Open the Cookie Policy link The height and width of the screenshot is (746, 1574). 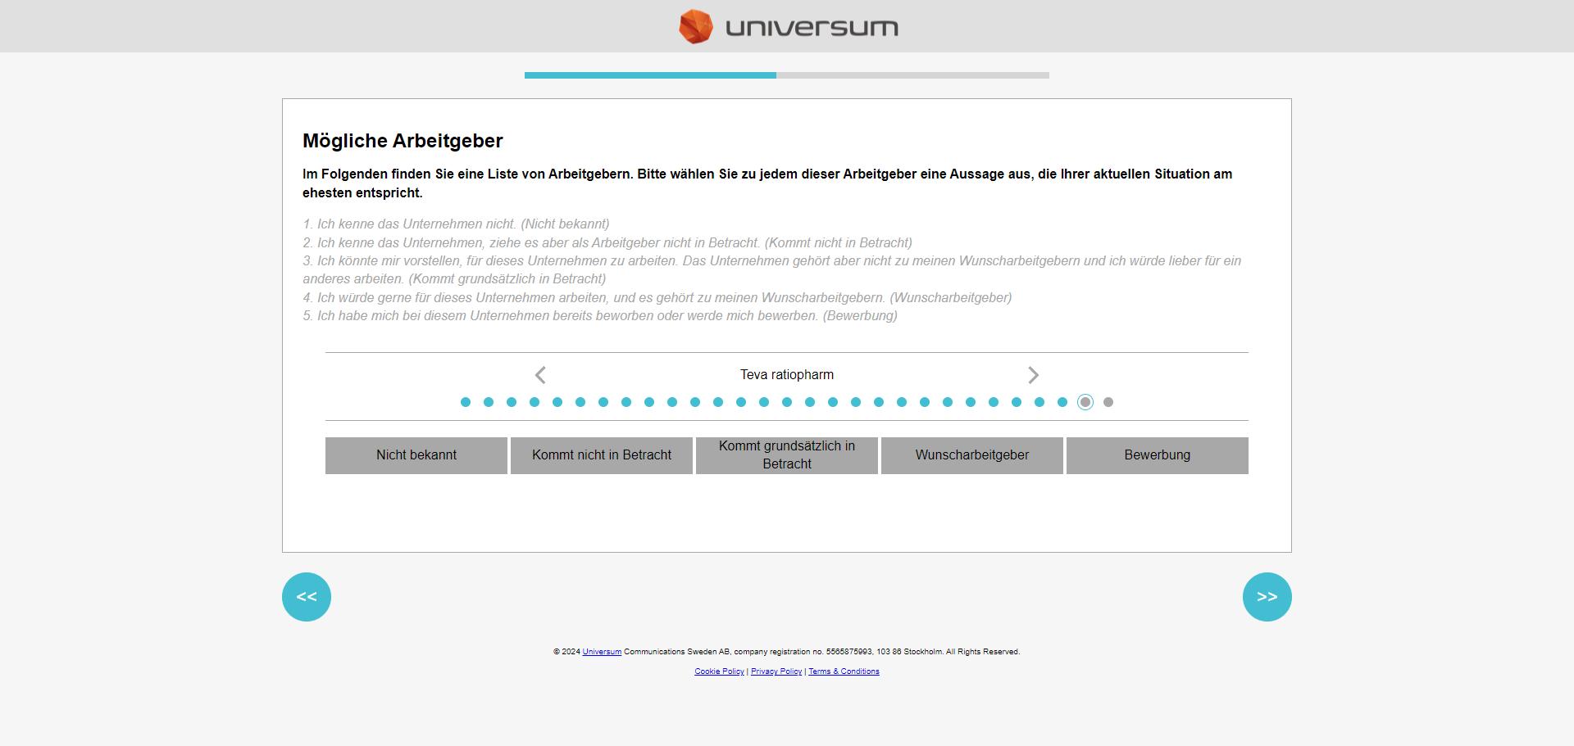tap(719, 671)
